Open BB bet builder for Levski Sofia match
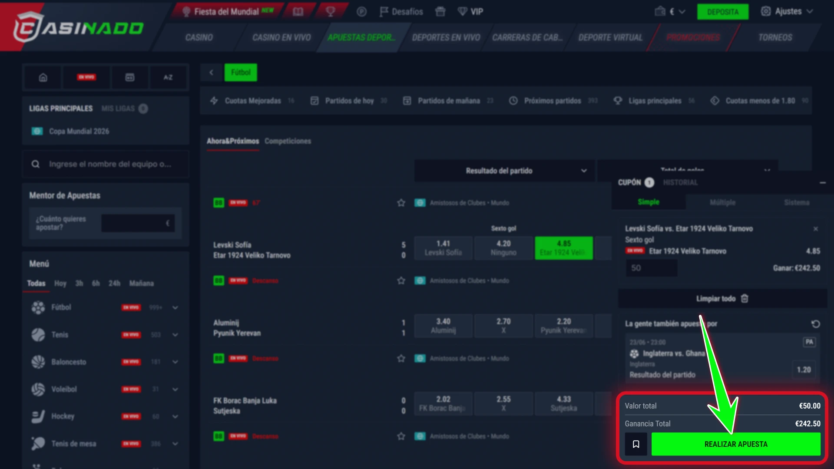The height and width of the screenshot is (469, 834). pos(218,203)
